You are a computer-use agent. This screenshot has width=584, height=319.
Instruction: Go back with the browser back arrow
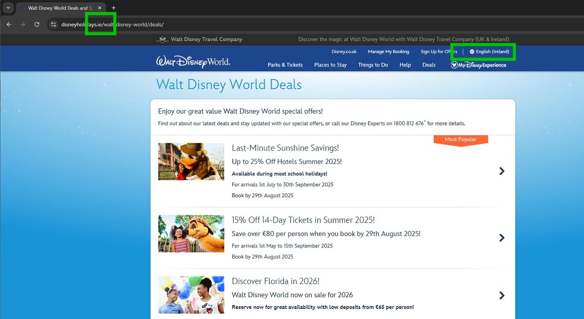tap(9, 24)
